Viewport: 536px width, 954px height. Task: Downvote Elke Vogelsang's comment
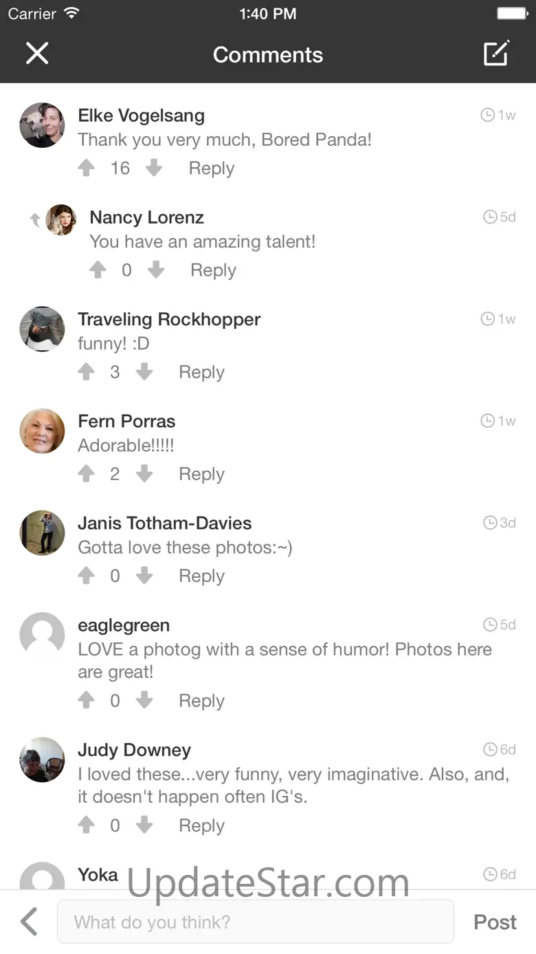[154, 168]
